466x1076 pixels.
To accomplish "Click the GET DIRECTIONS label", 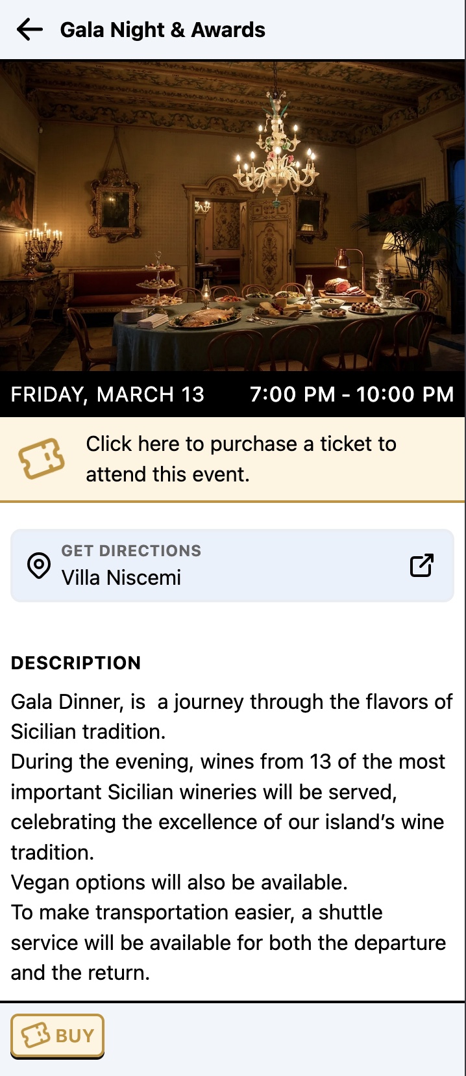I will pos(130,550).
